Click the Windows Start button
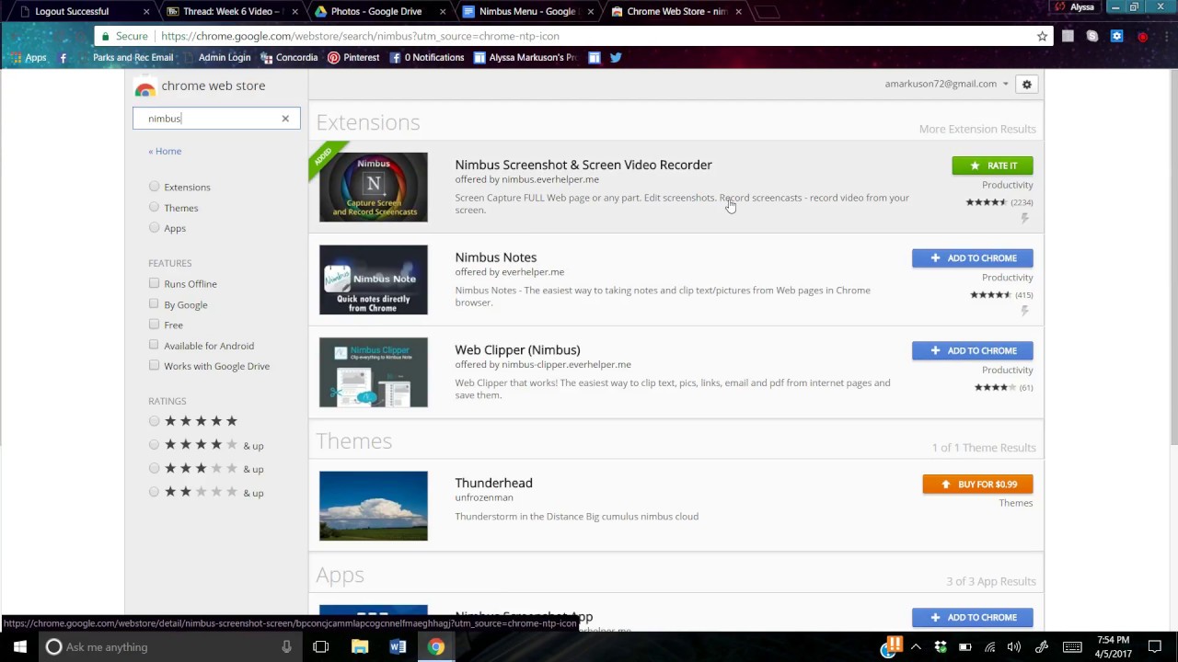The width and height of the screenshot is (1178, 662). (19, 646)
